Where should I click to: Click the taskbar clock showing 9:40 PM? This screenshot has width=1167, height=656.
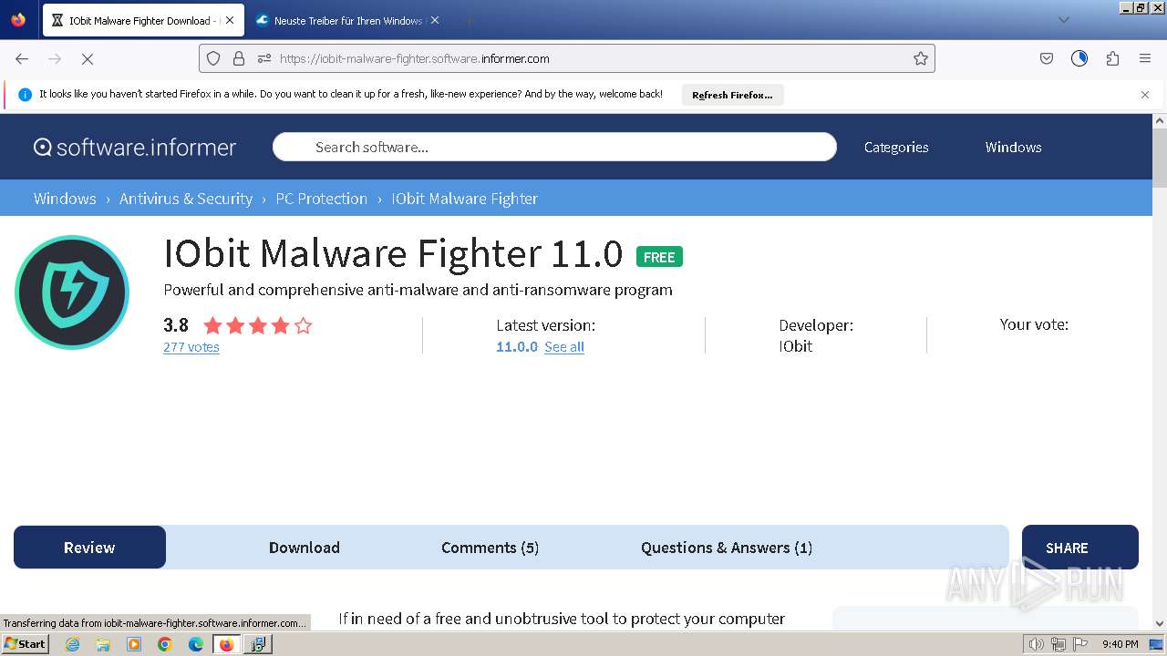click(1121, 644)
